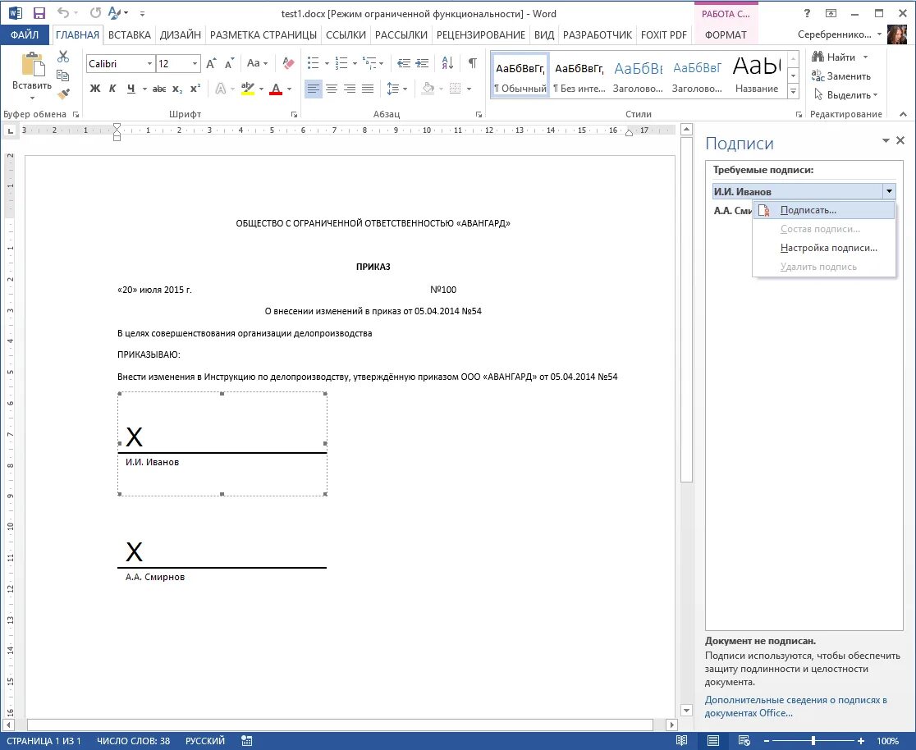
Task: Toggle superscript x² formatting
Action: (195, 89)
